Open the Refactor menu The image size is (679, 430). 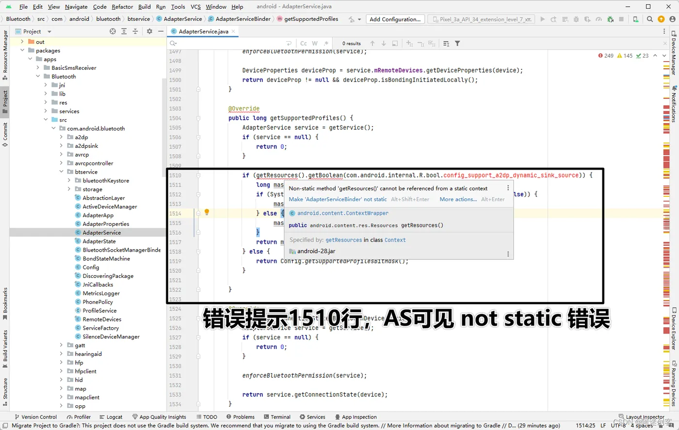122,7
